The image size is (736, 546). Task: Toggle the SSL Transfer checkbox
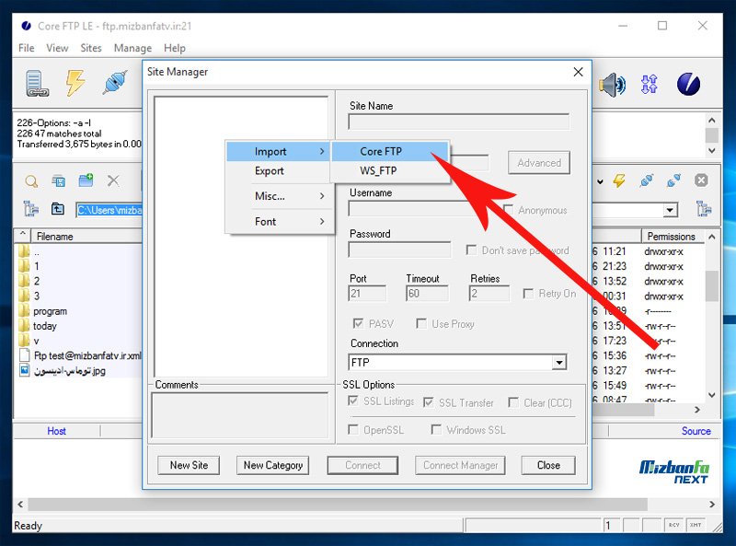click(x=428, y=402)
